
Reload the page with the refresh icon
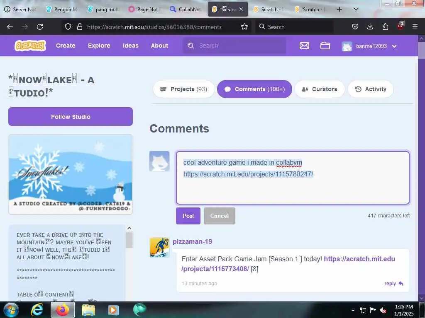coord(40,27)
